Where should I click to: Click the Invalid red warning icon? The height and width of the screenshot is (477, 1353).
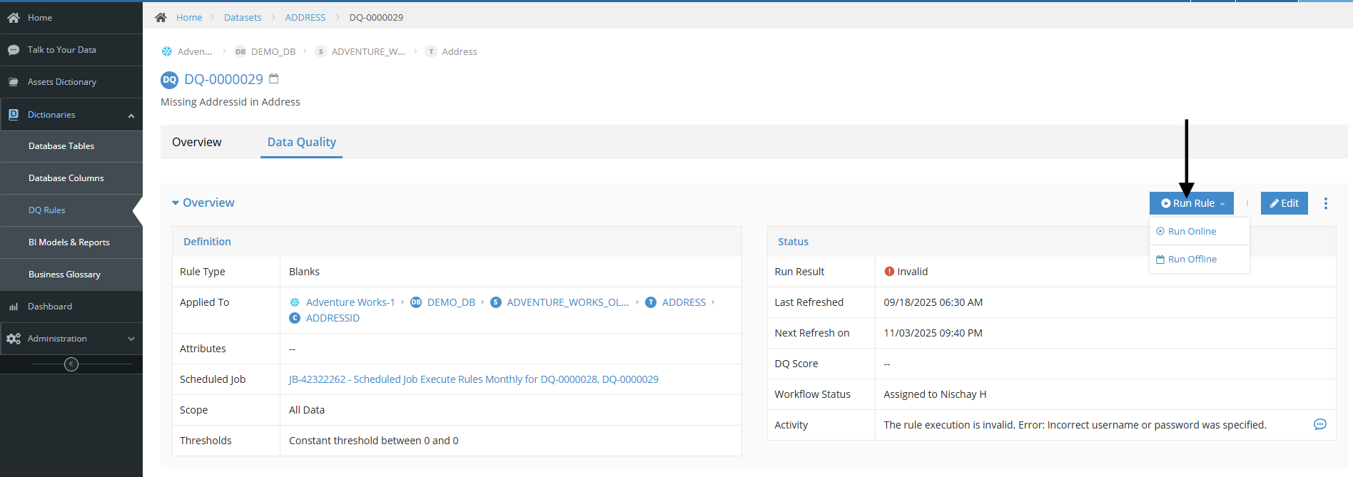pos(889,271)
